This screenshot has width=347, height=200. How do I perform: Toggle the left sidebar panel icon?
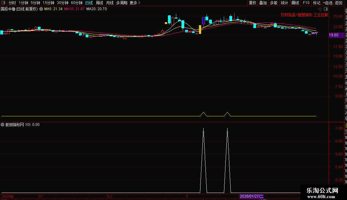[3, 3]
